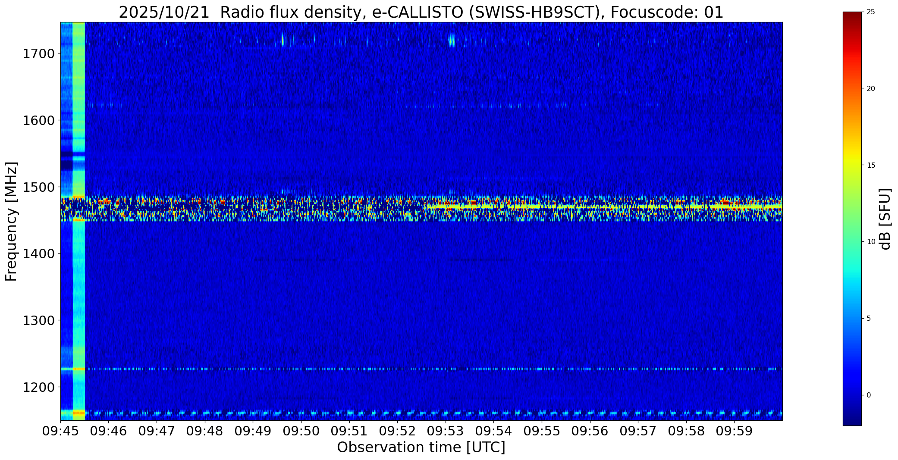Click the 'Observation time [UTC]' x-axis label
Image resolution: width=898 pixels, height=460 pixels.
tap(421, 447)
